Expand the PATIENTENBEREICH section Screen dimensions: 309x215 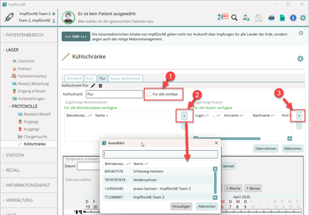pos(25,35)
